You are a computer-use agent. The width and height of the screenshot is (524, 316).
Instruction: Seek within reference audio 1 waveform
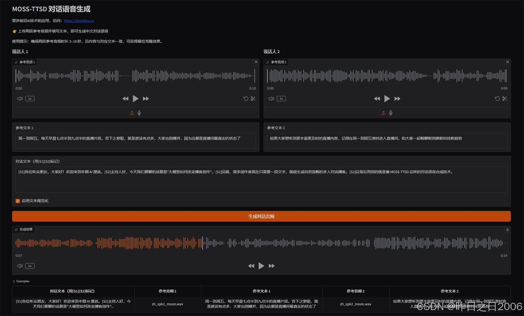136,76
